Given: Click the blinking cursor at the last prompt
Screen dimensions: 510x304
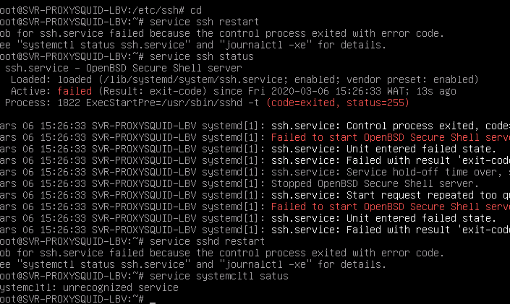Looking at the screenshot, I should coord(153,303).
